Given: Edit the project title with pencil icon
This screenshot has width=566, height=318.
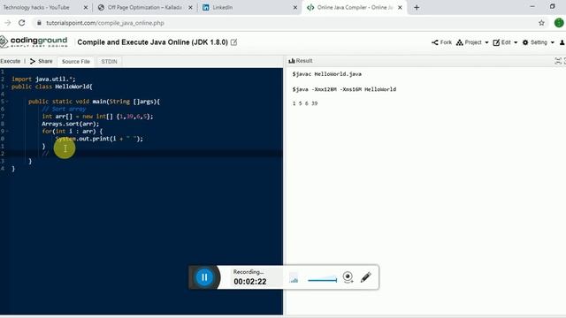Looking at the screenshot, I should click(x=233, y=42).
